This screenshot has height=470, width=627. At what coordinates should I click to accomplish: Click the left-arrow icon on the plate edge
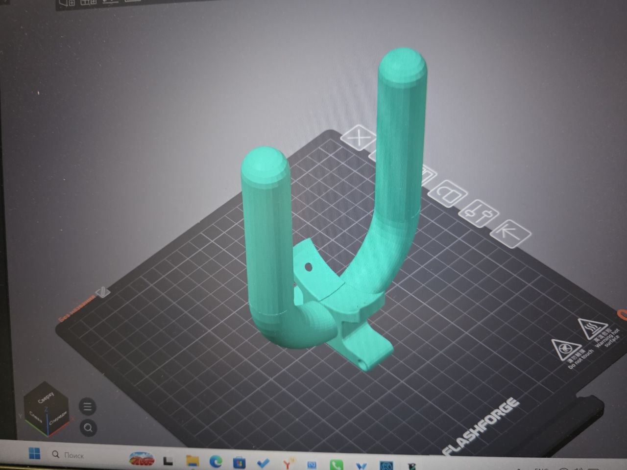(509, 234)
